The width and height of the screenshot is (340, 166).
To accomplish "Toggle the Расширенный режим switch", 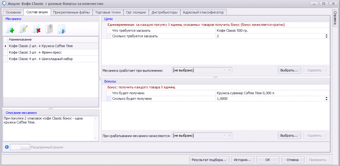I will (x=20, y=147).
